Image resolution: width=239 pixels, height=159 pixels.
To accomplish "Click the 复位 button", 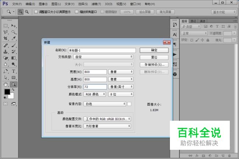I will (154, 57).
